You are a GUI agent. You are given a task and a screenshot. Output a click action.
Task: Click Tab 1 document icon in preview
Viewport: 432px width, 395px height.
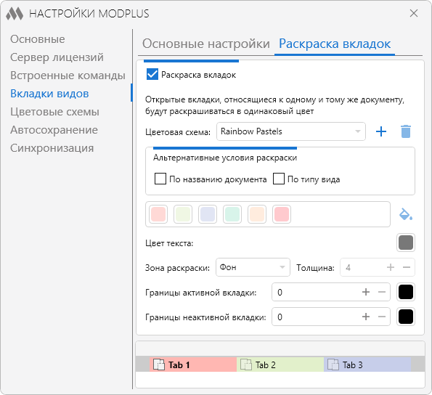[x=159, y=365]
